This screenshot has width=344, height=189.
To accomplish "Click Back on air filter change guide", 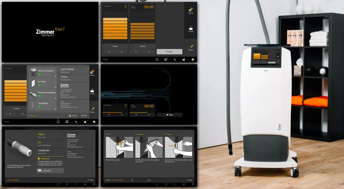I will point(190,180).
